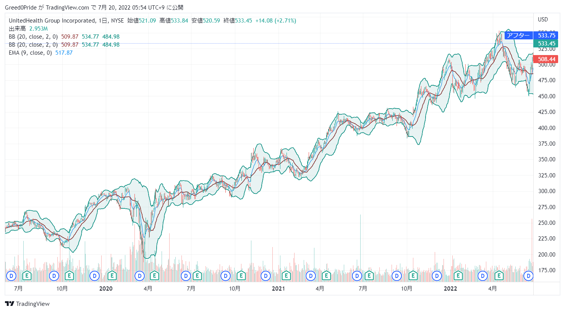Open the dividend D marker for March 2021
The height and width of the screenshot is (312, 565).
click(311, 276)
